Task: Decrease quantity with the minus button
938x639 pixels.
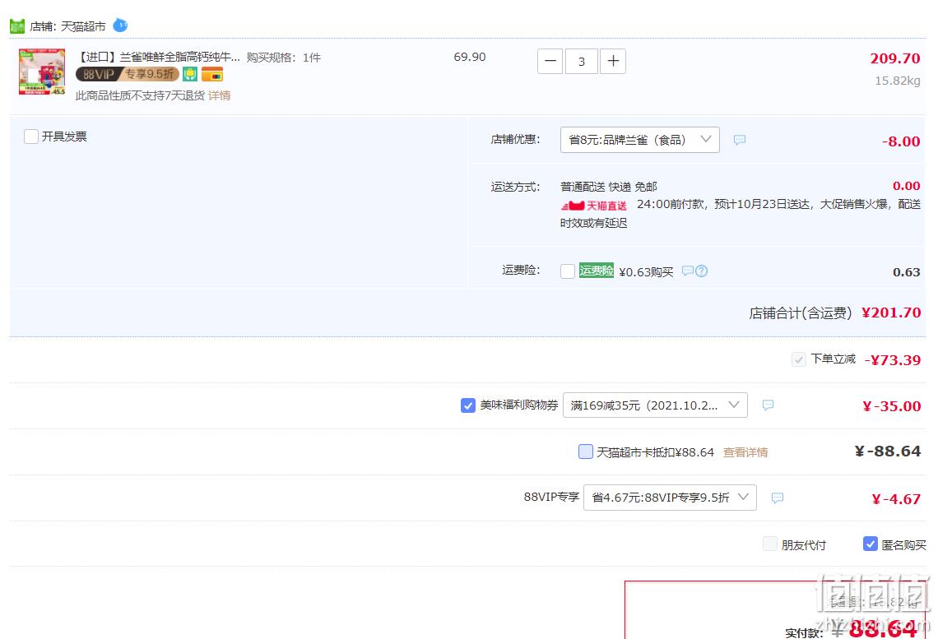Action: pos(550,61)
